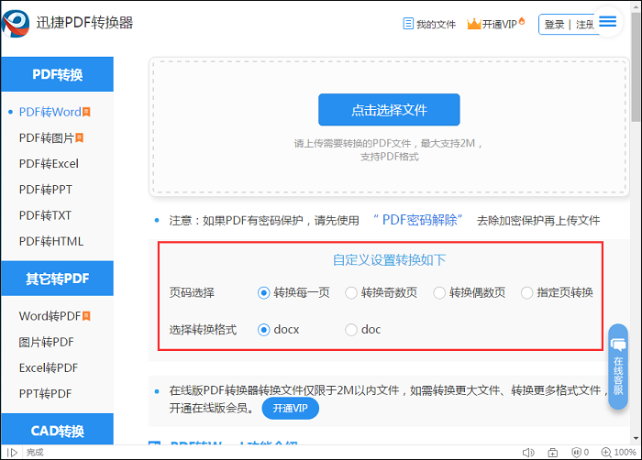The image size is (642, 460).
Task: Choose the doc format radio button
Action: coord(351,330)
